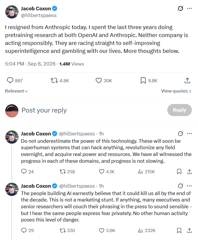Like the main post with 30K likes

tap(99, 80)
